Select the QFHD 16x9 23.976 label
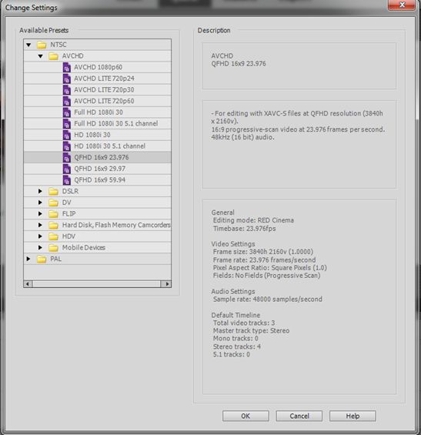 [102, 157]
